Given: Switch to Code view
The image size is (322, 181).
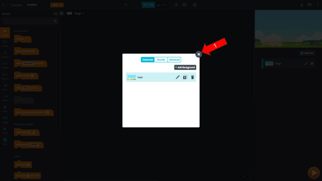Looking at the screenshot, I should [x=148, y=5].
